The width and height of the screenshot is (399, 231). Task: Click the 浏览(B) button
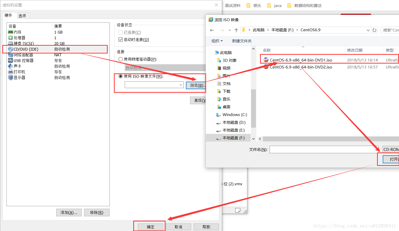[x=196, y=85]
